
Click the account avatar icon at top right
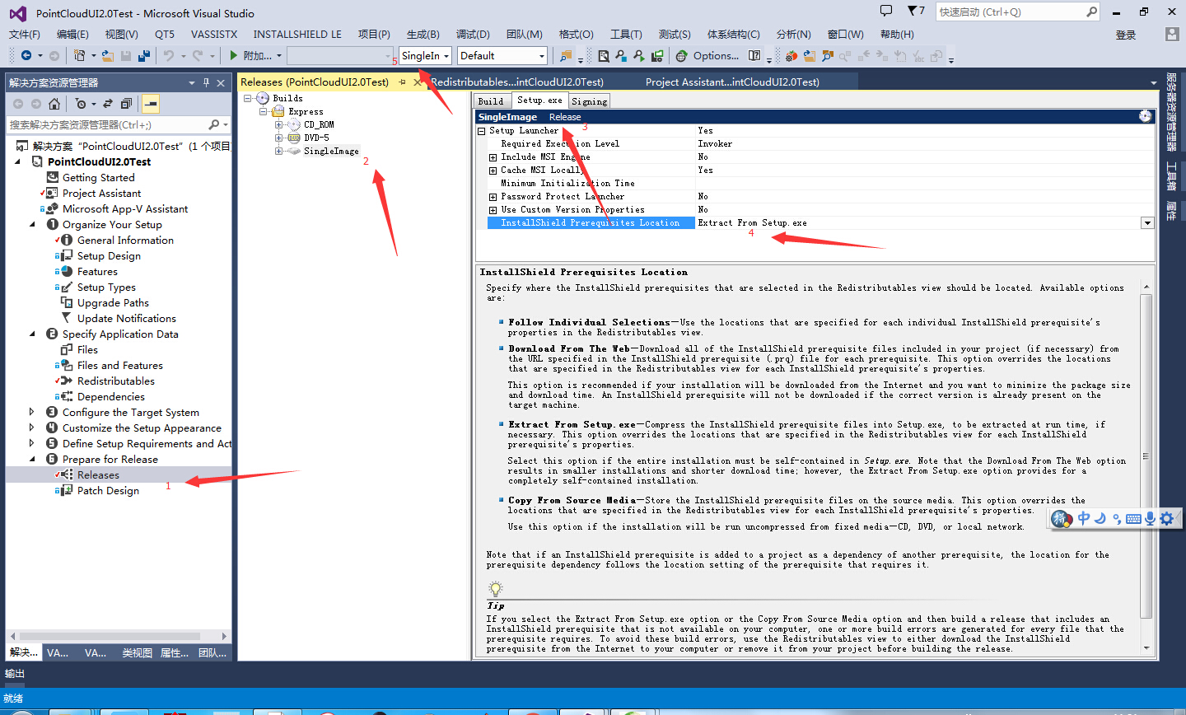[1172, 34]
